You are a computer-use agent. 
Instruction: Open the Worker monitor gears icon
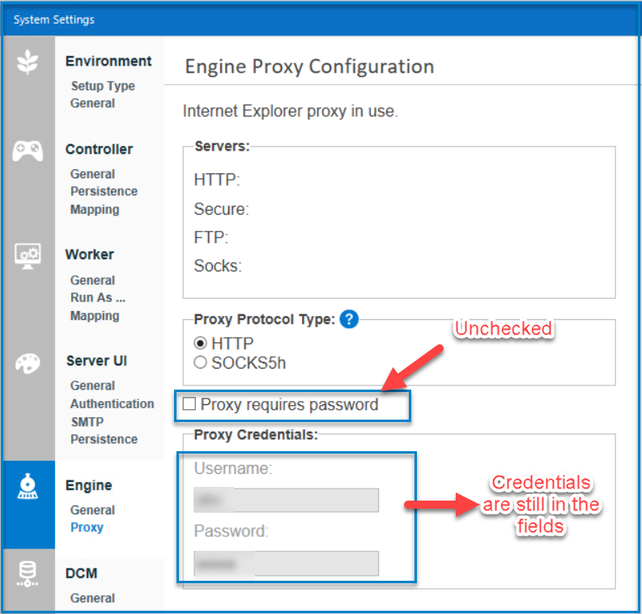pos(28,256)
